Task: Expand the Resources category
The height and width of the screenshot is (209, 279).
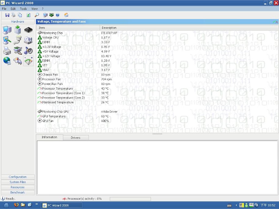Action: click(18, 187)
